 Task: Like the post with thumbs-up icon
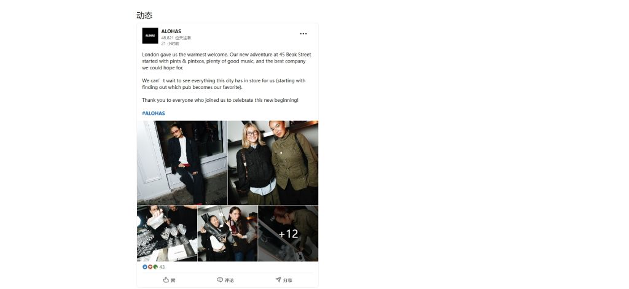(166, 280)
